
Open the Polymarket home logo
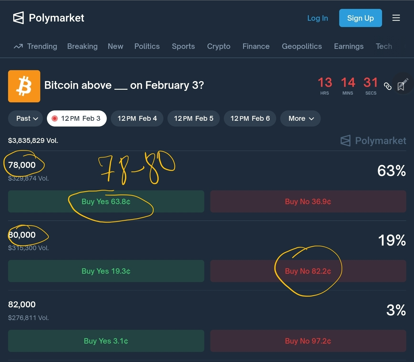pyautogui.click(x=49, y=18)
